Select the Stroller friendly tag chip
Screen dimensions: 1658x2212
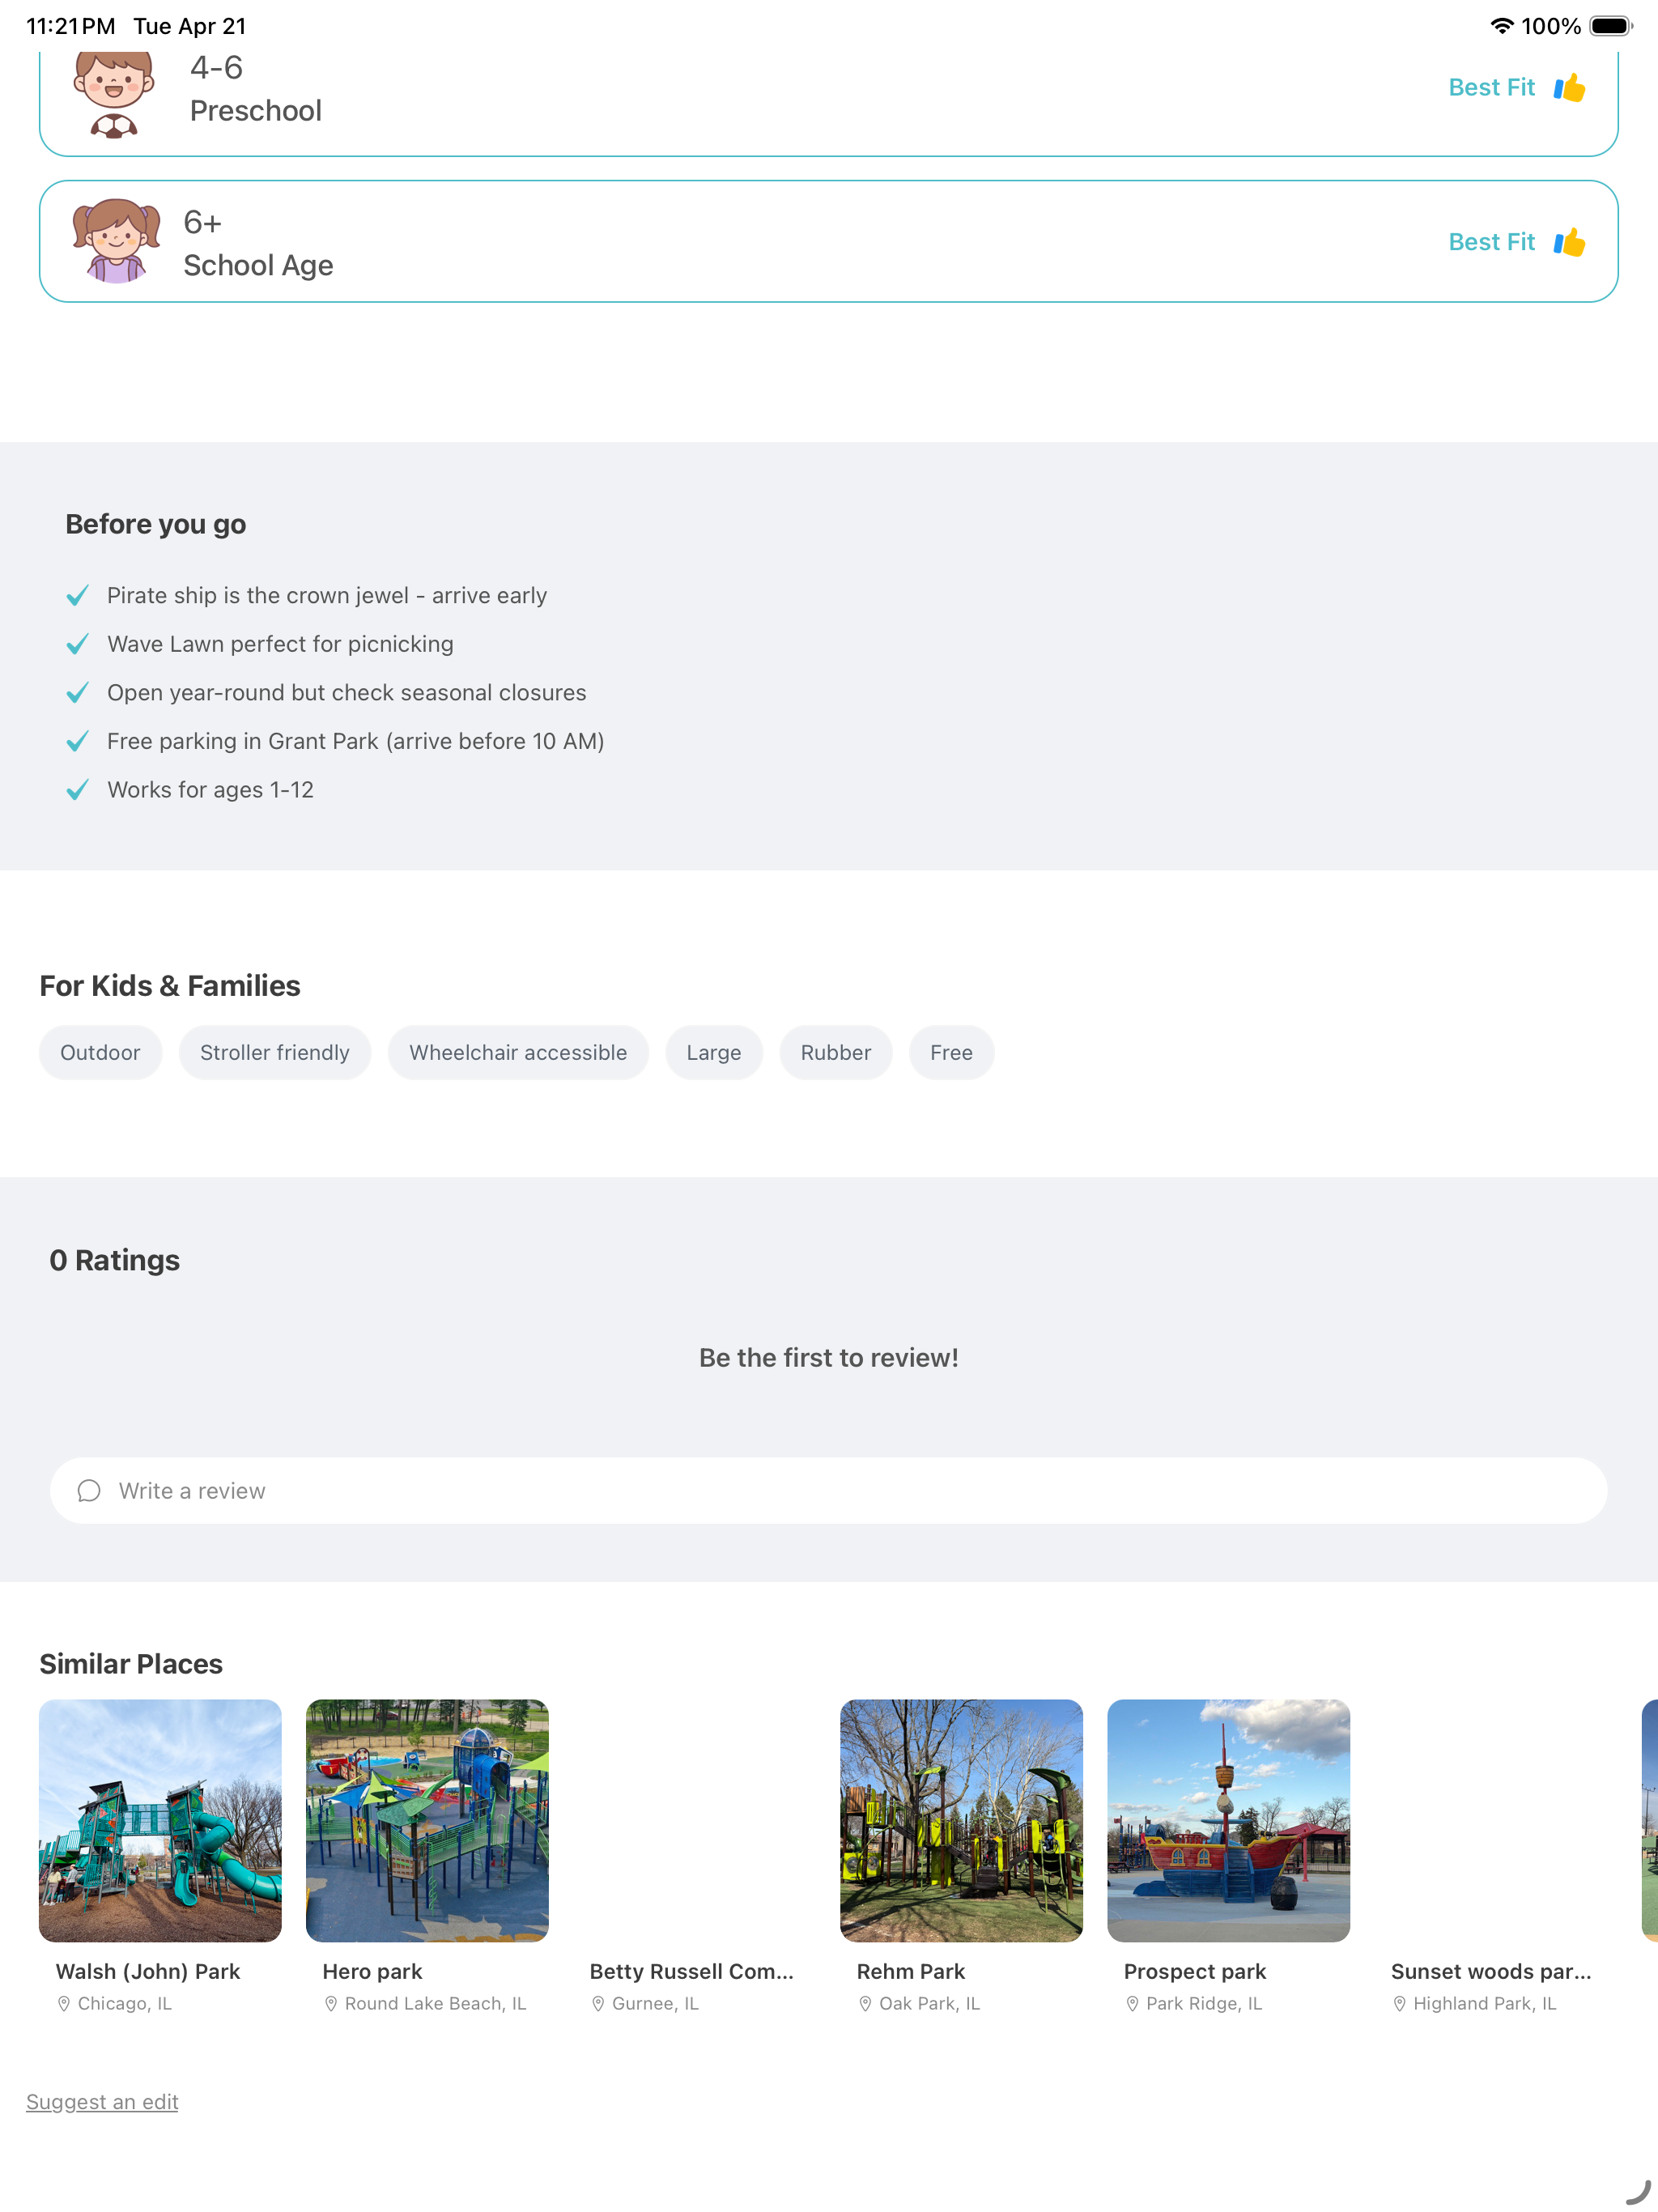275,1052
